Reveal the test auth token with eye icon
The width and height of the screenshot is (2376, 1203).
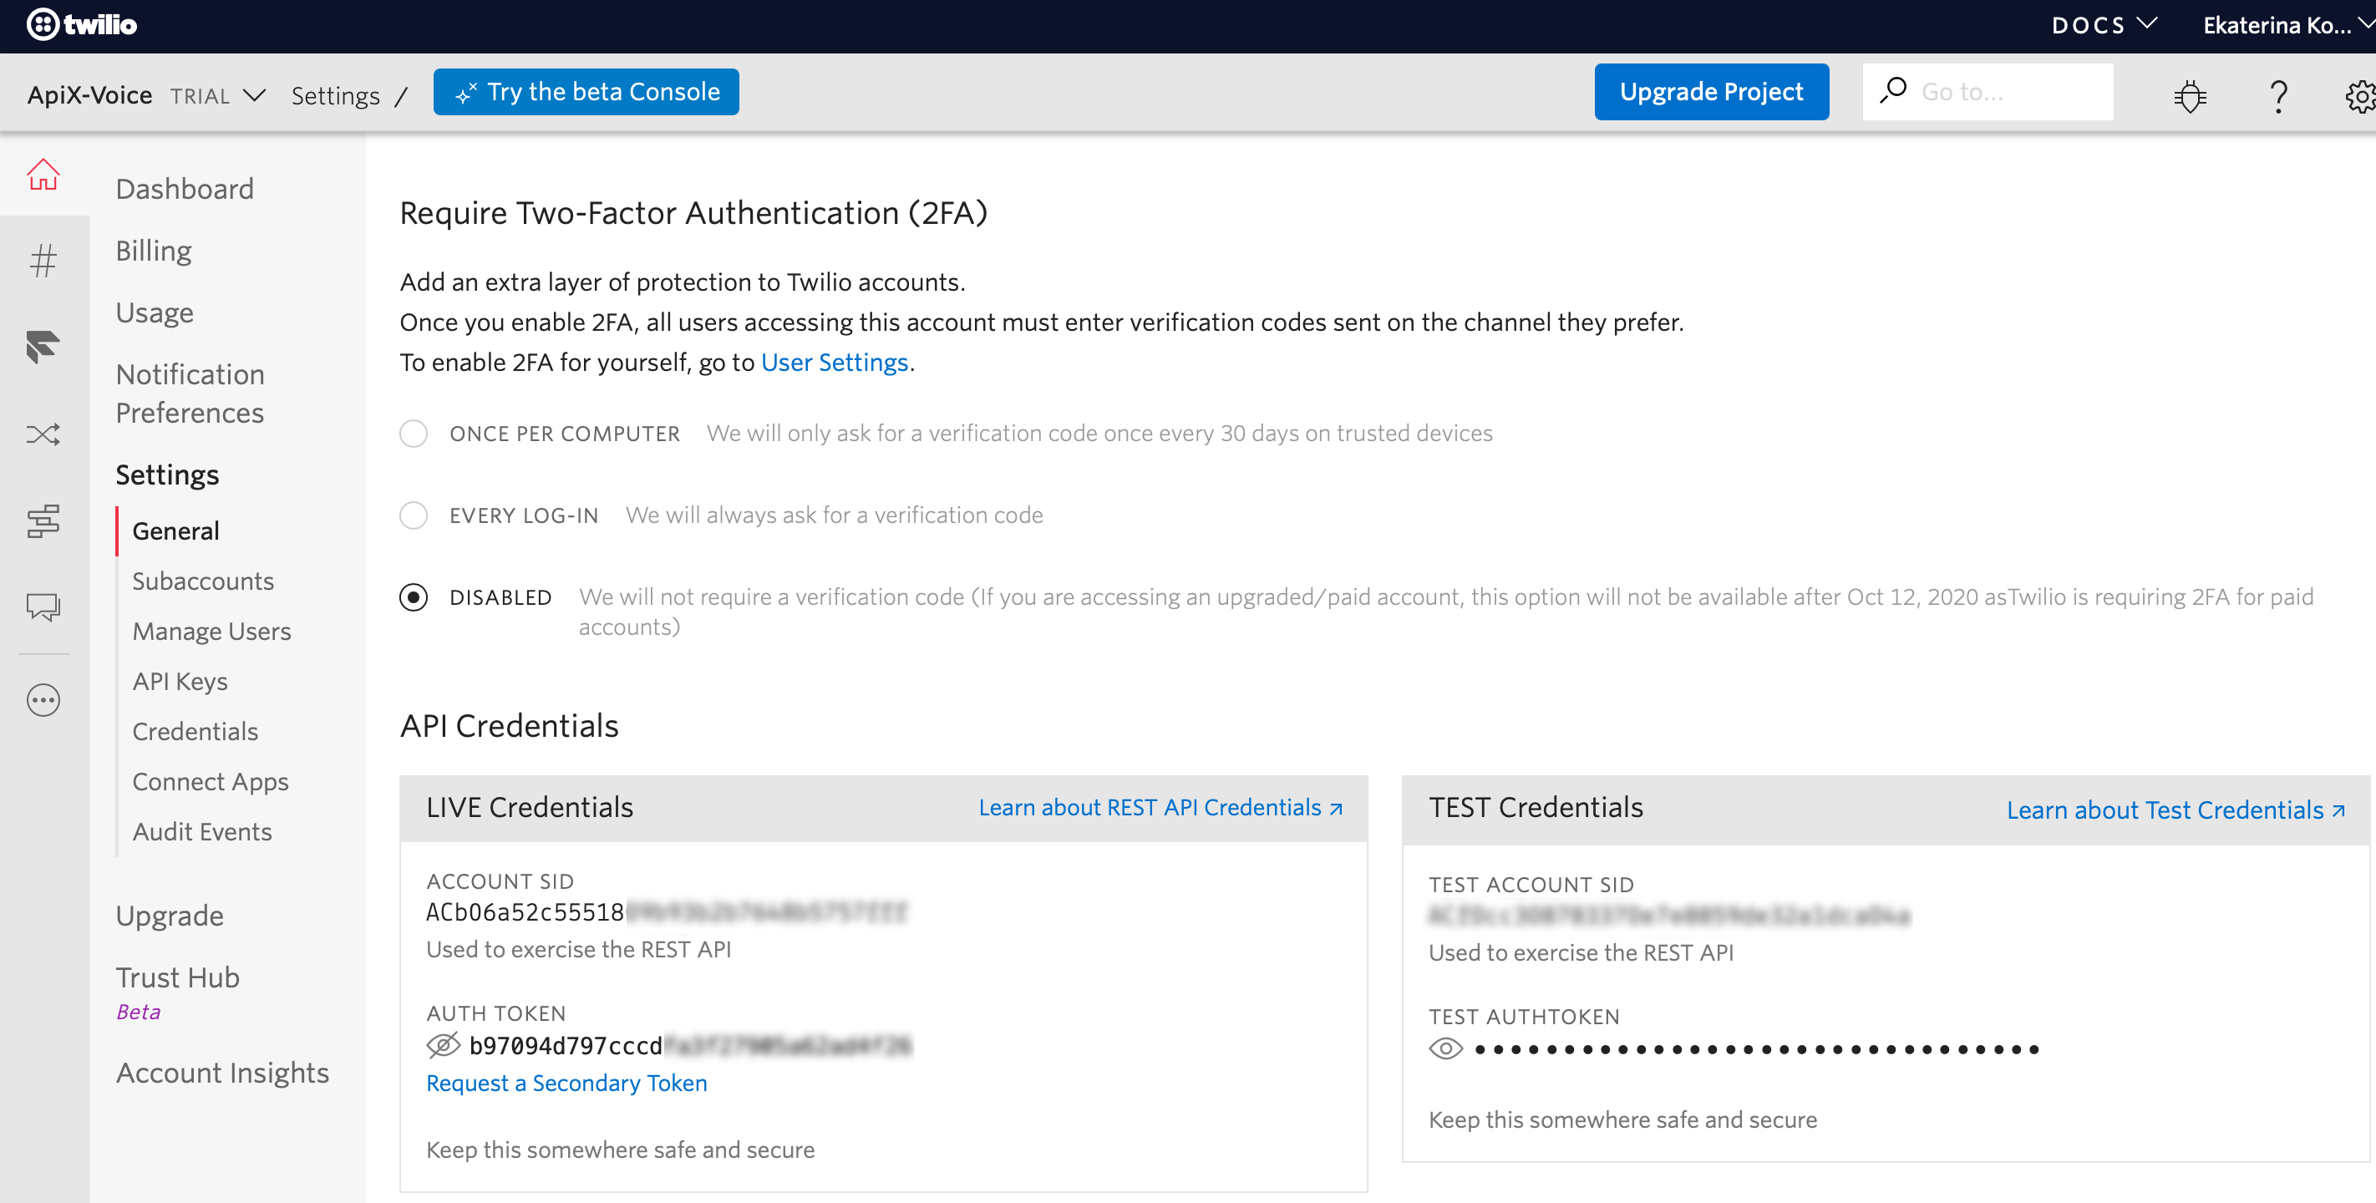[x=1445, y=1049]
